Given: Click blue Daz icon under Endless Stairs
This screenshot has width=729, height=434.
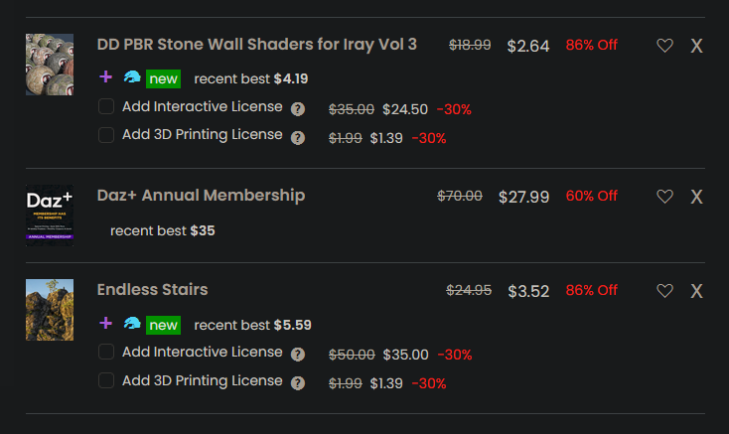Looking at the screenshot, I should 132,324.
